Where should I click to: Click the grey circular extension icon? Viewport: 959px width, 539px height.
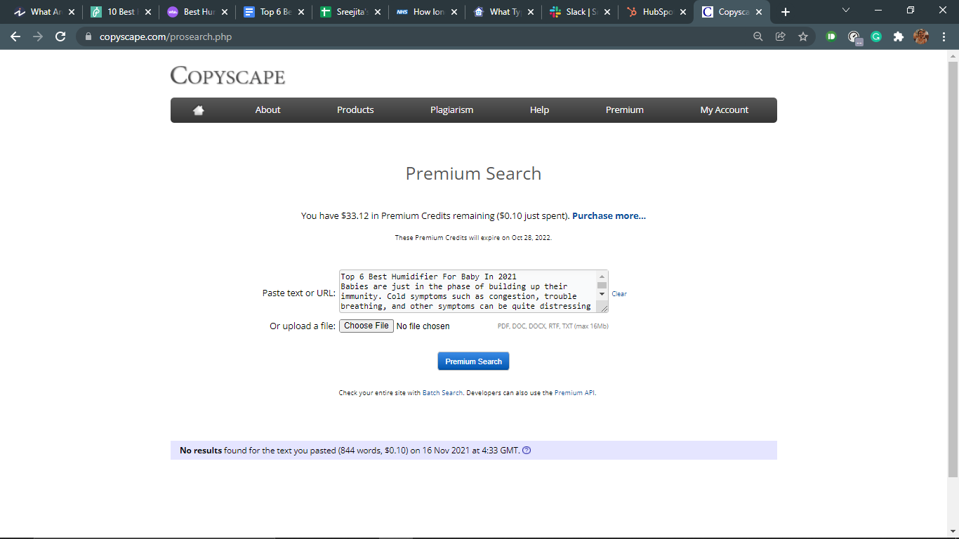coord(854,37)
